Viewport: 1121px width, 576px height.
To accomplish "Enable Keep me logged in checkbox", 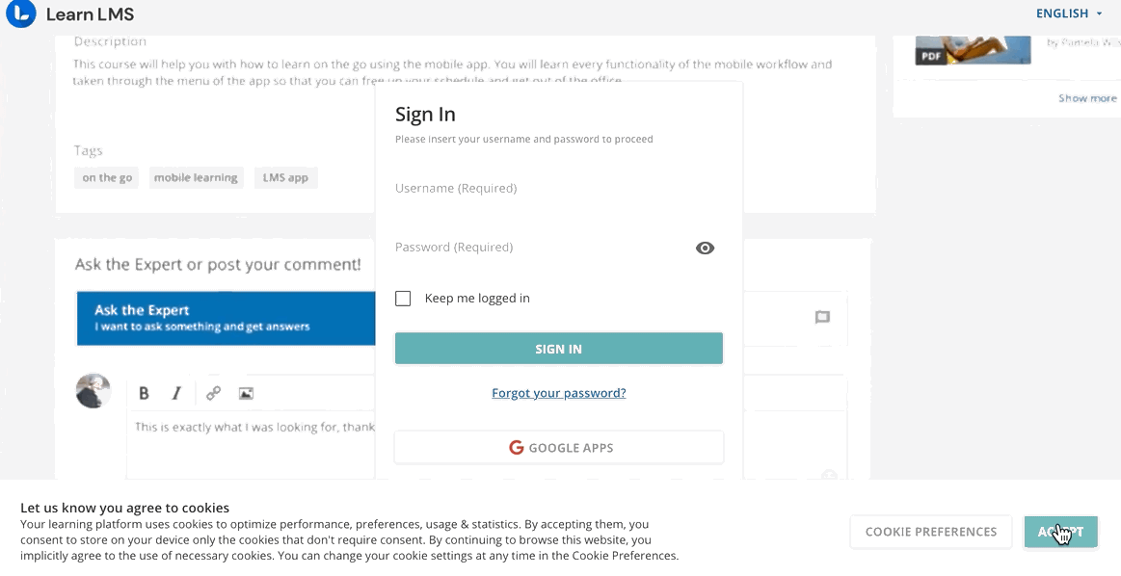I will coord(403,298).
